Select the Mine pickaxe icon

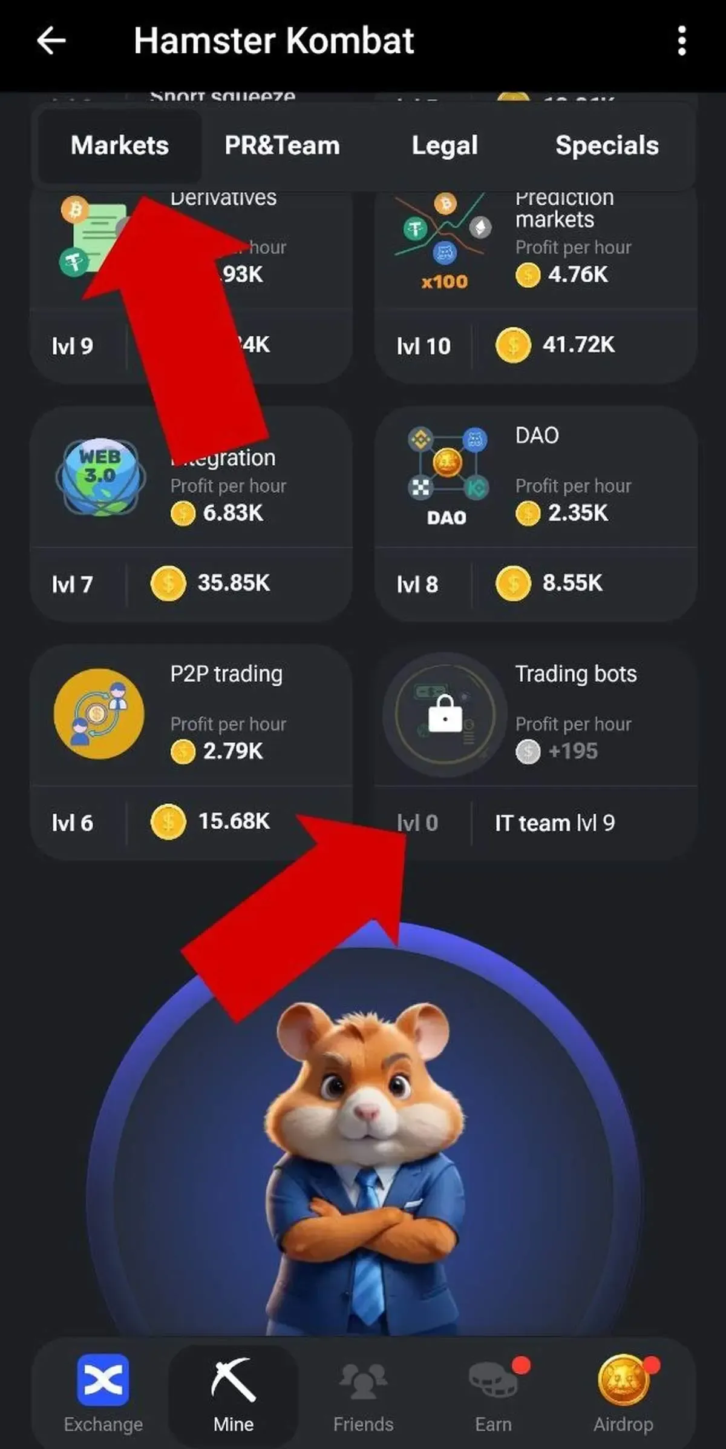[233, 1379]
